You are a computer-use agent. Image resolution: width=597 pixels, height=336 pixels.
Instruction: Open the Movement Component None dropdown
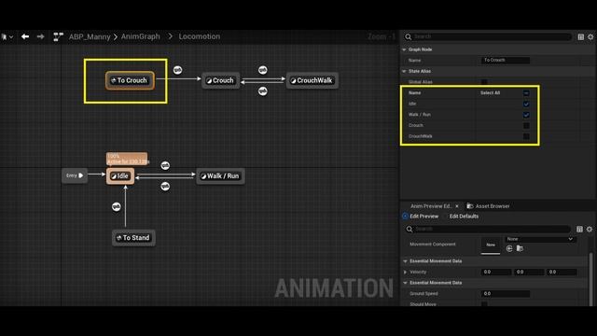coord(540,239)
